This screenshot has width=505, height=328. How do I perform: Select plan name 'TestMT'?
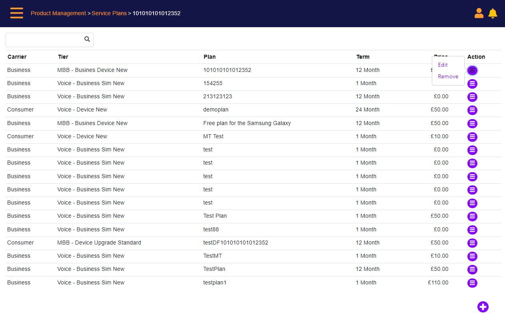(213, 256)
